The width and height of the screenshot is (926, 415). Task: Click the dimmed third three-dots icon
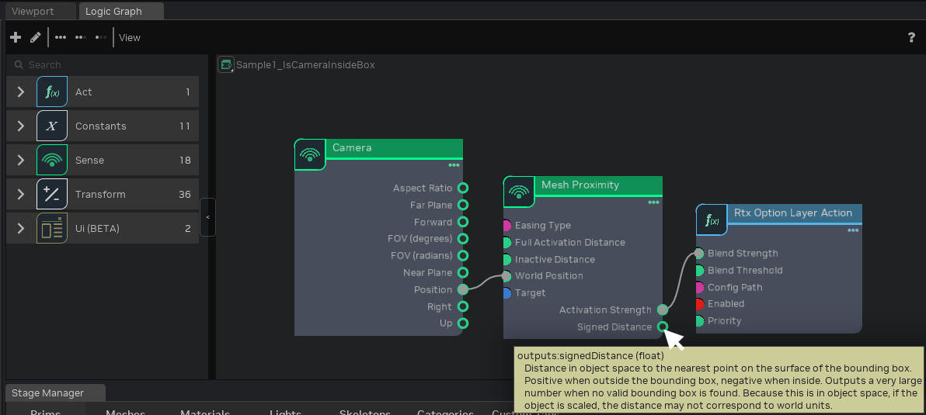(x=101, y=37)
